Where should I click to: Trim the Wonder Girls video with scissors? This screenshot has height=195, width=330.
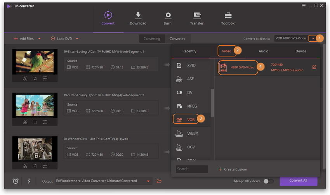tap(25, 166)
